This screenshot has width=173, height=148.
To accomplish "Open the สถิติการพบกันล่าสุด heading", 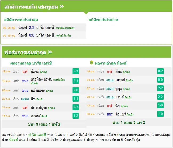I will pos(21,20).
